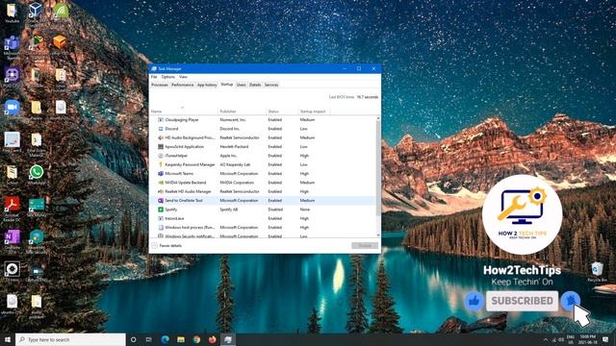616x346 pixels.
Task: Open the Zoom desktop shortcut
Action: tap(12, 109)
